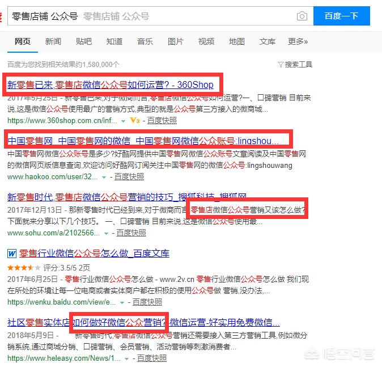
Task: Click the snippet date 2018年5月9日
Action: coord(30,335)
